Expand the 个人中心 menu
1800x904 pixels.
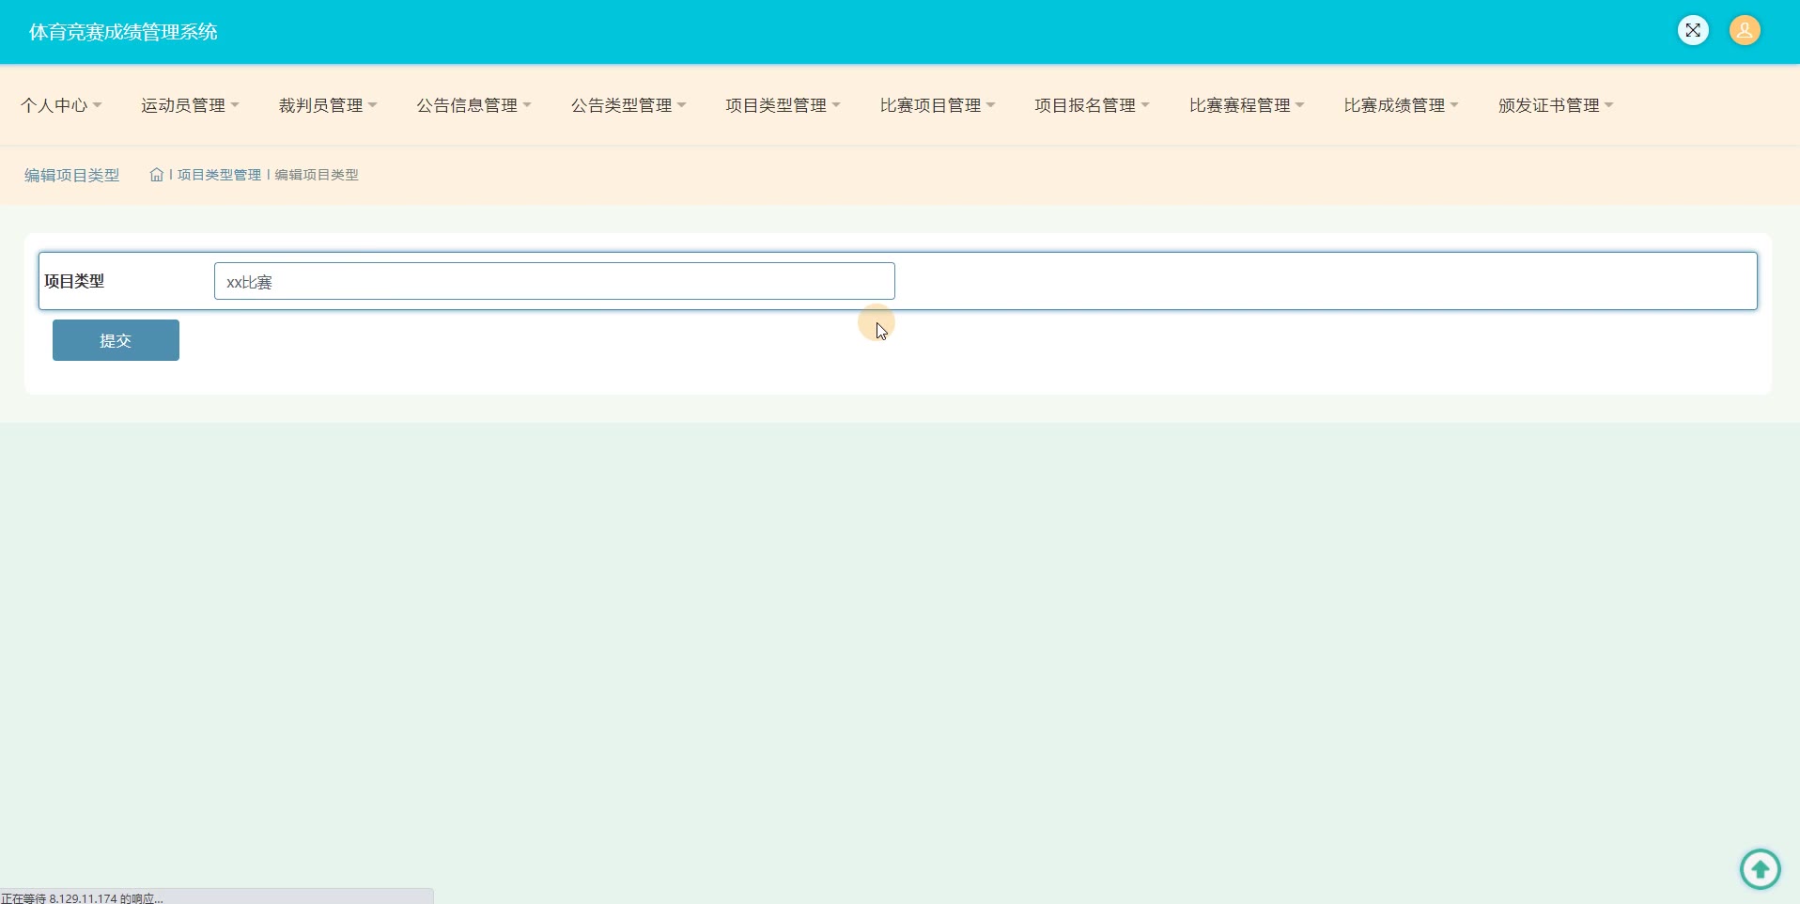[61, 105]
